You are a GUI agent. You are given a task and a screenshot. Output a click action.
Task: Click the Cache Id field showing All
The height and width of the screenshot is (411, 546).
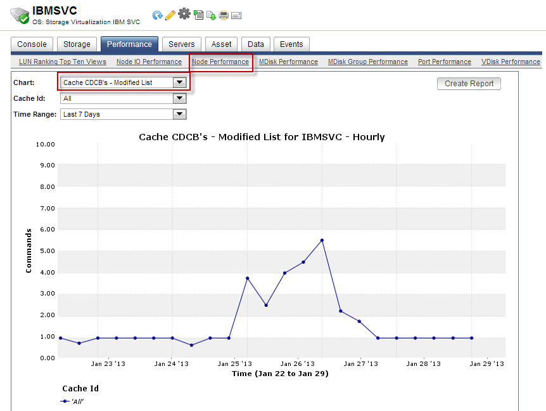(124, 98)
